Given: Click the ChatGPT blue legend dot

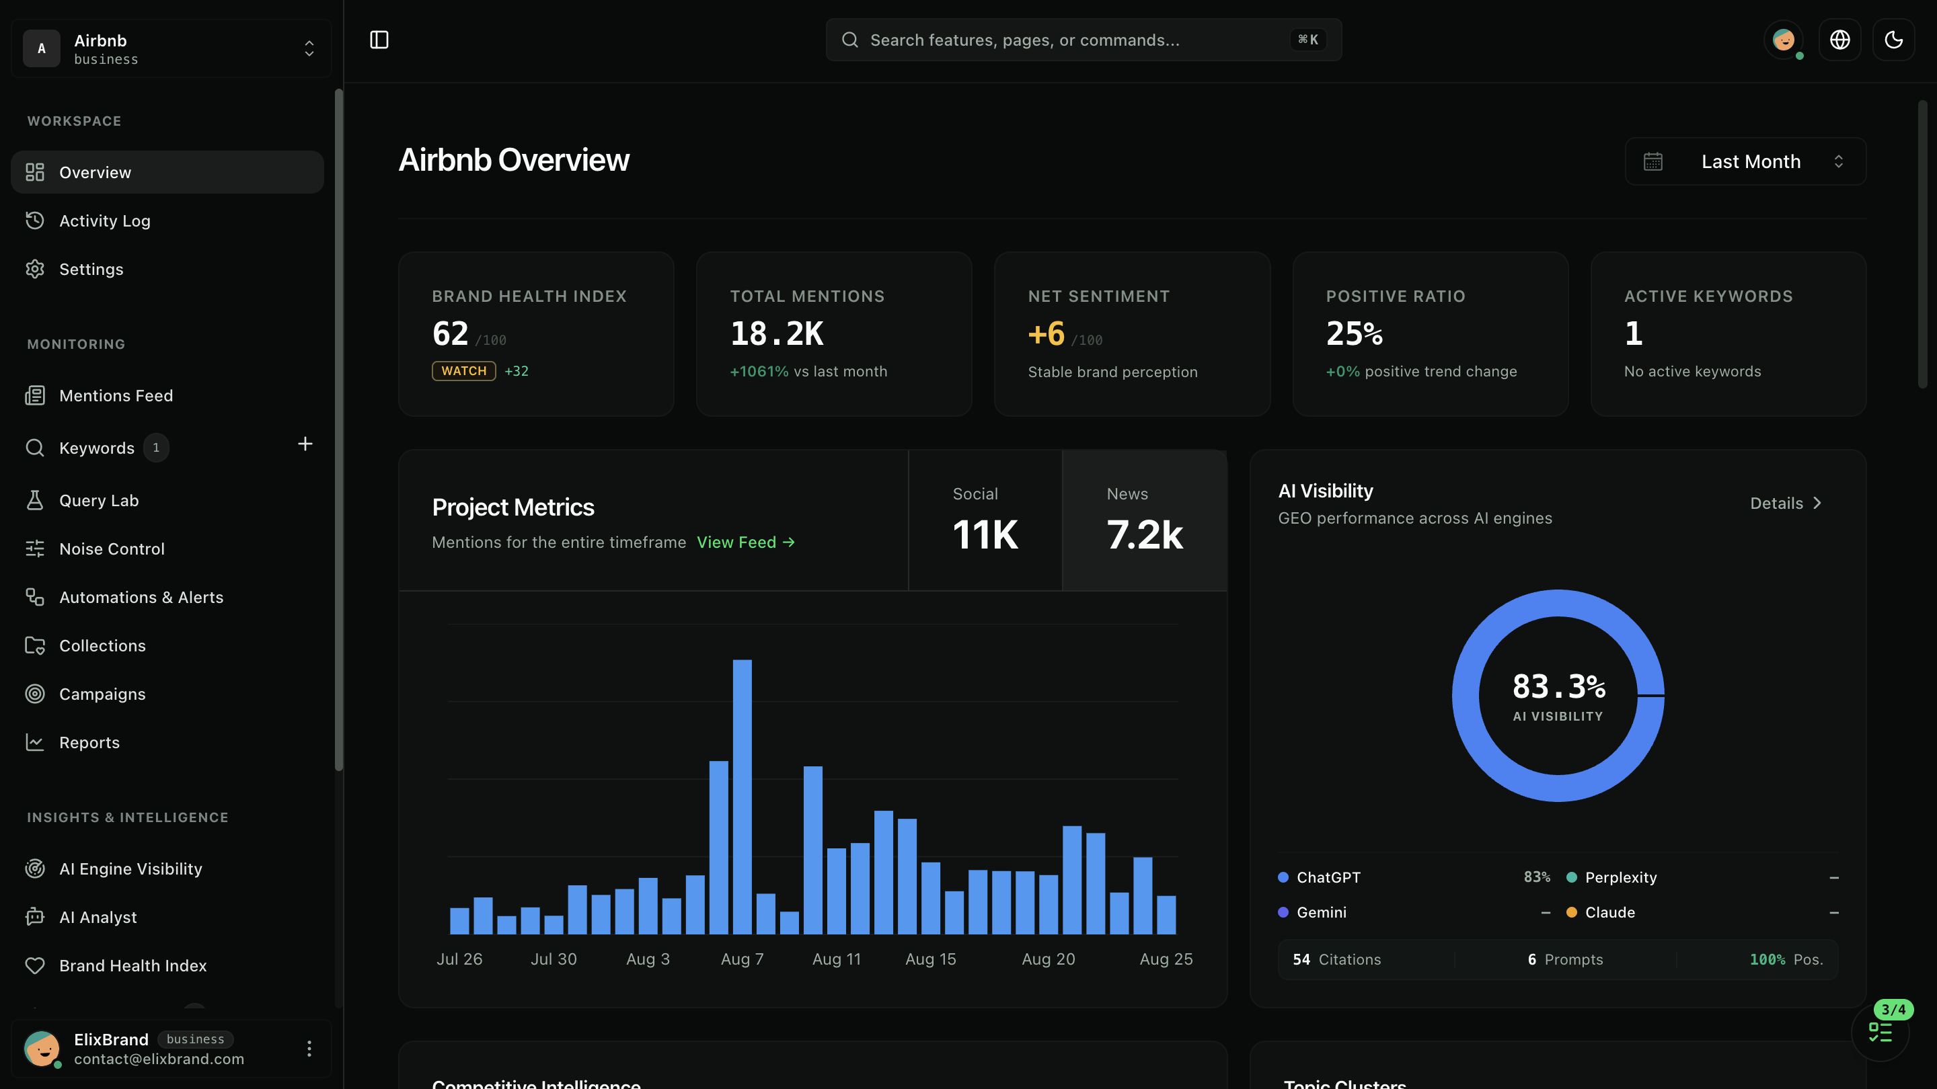Looking at the screenshot, I should 1283,878.
